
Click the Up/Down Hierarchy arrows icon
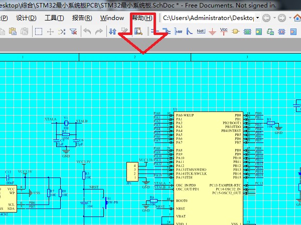113,31
